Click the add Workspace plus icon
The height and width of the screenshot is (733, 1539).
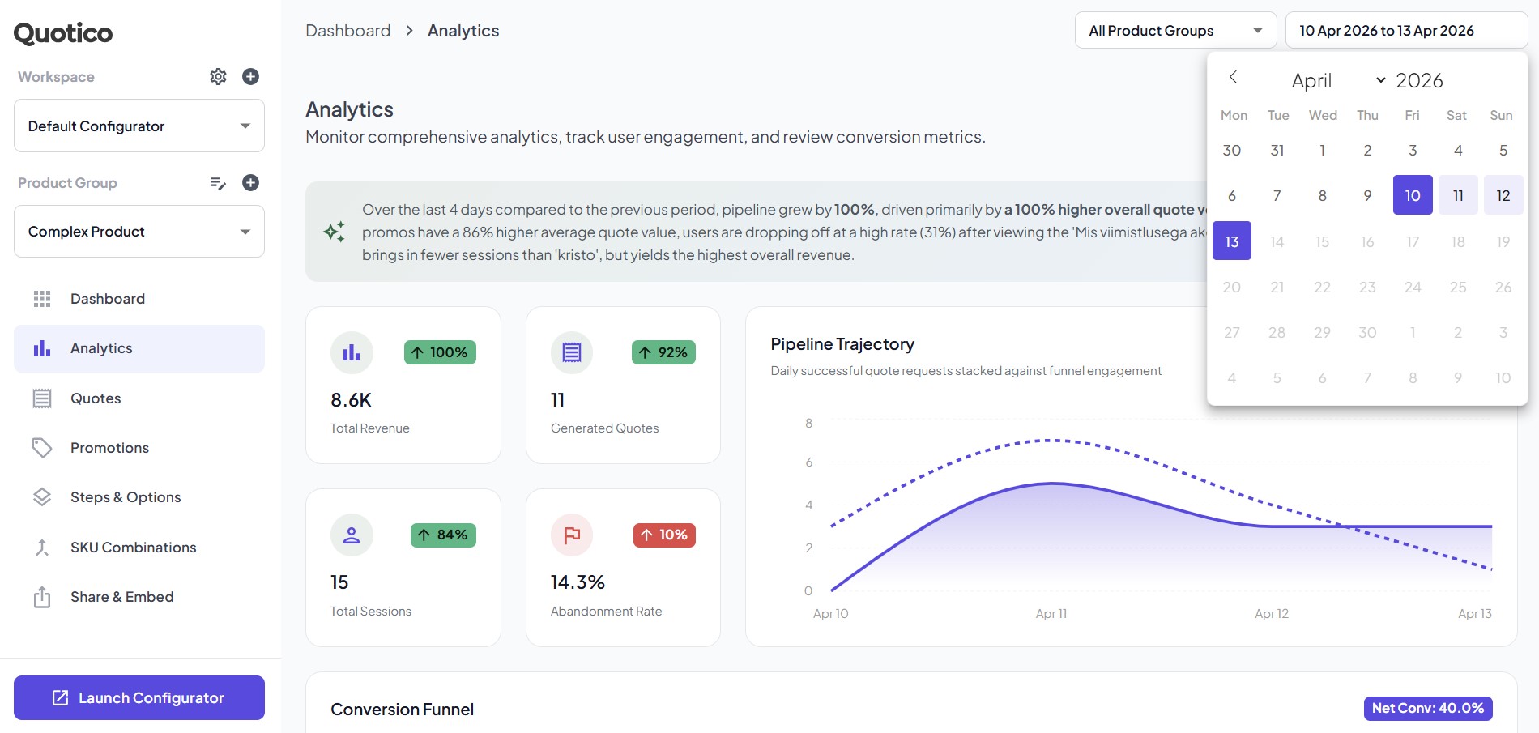[250, 76]
